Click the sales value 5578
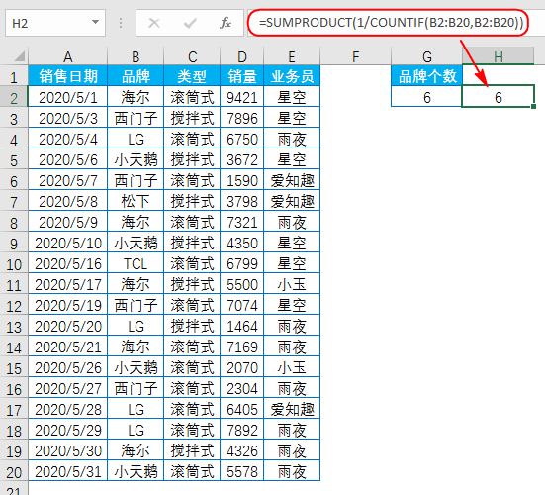 coord(242,471)
